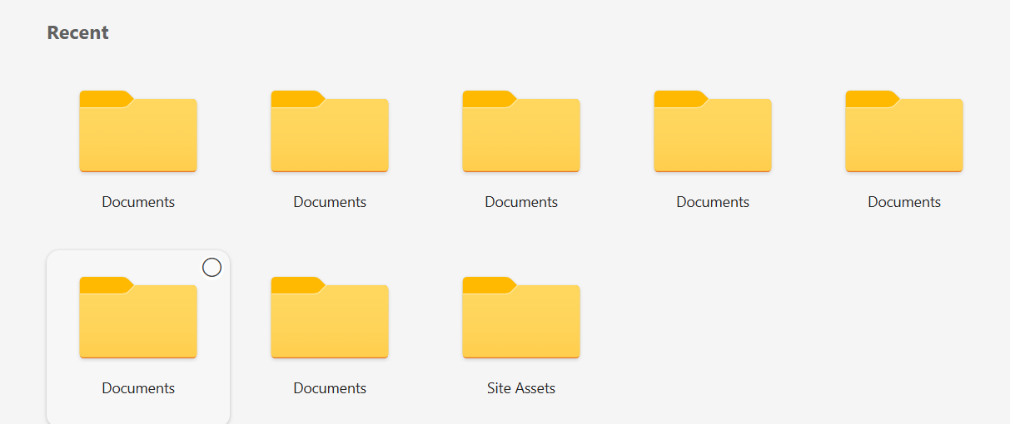Click the "Recent" section heading
Viewport: 1010px width, 424px height.
(78, 32)
